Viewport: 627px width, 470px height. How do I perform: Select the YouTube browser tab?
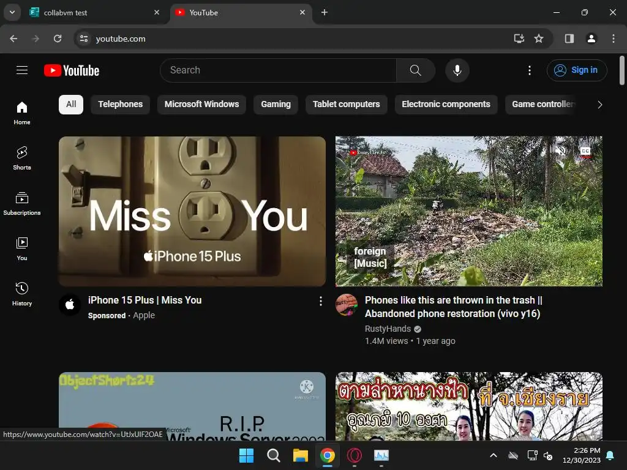point(241,13)
